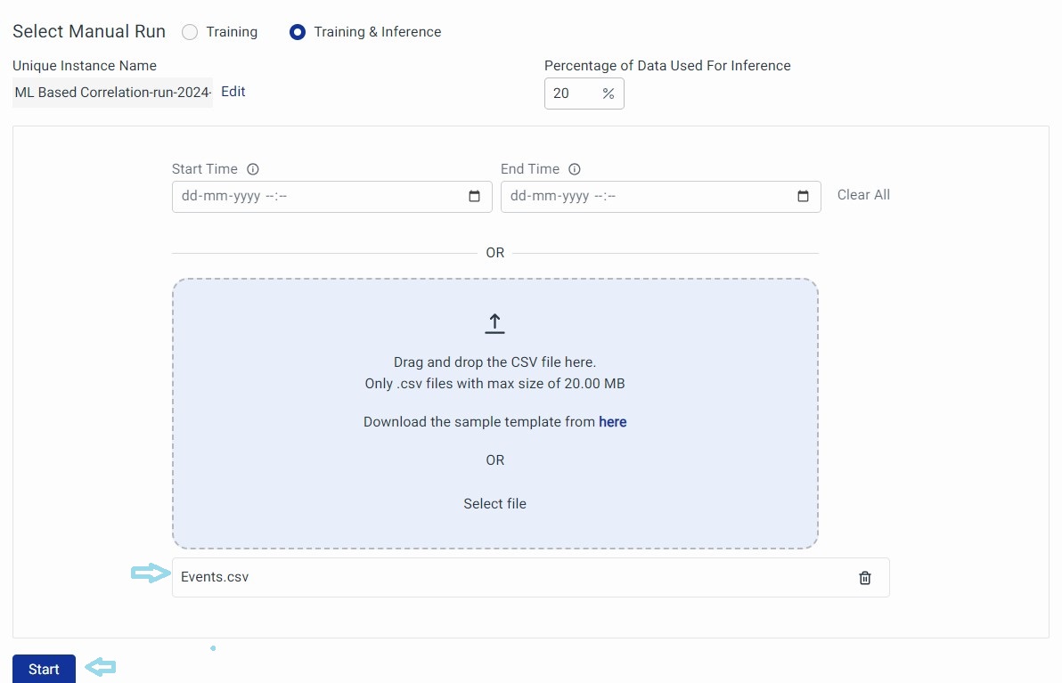Click Edit next to instance name
The height and width of the screenshot is (683, 1062).
click(233, 92)
